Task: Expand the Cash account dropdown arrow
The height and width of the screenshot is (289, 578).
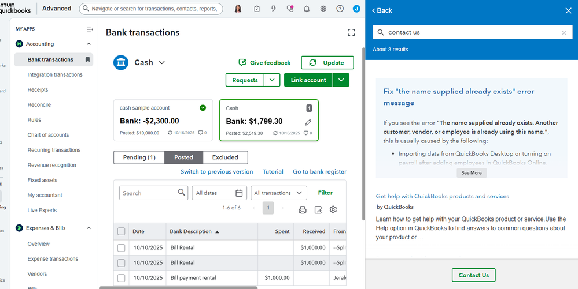Action: tap(161, 62)
